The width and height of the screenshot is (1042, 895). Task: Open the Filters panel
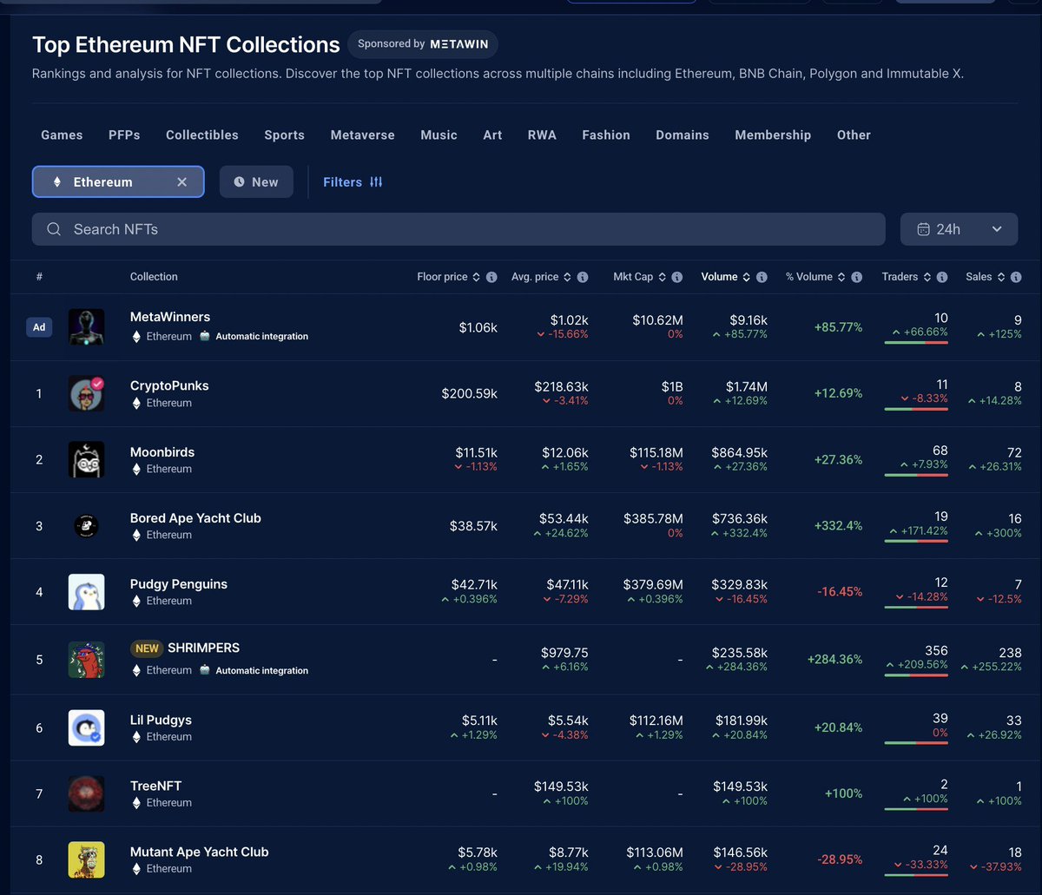353,182
